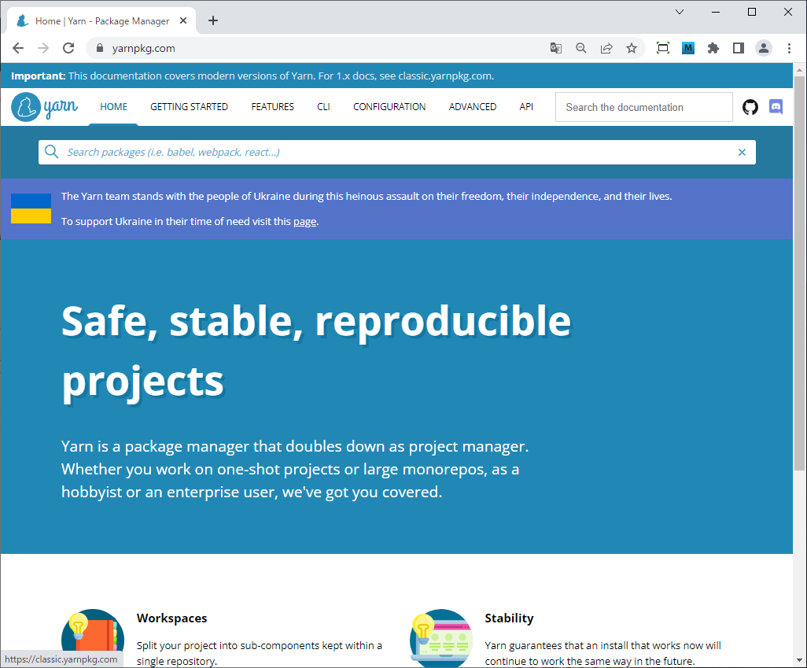Screen dimensions: 807x668
Task: Open the Extensions puzzle icon
Action: (x=713, y=48)
